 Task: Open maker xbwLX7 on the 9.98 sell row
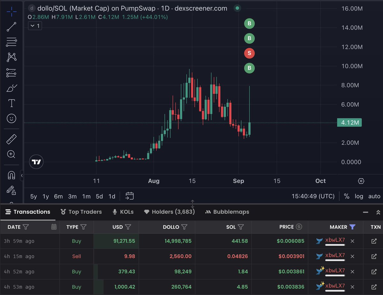click(x=335, y=256)
